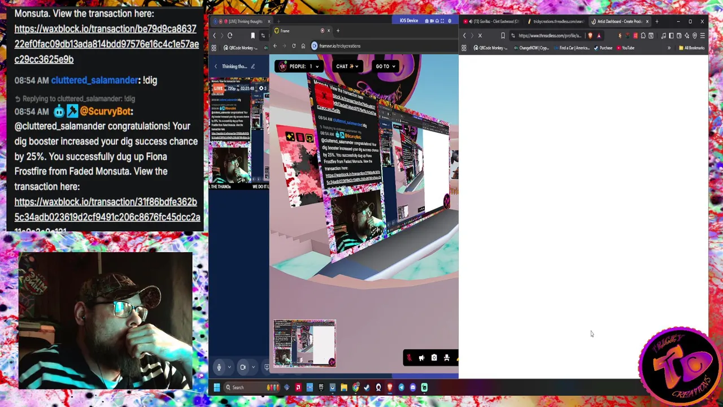This screenshot has width=723, height=407.
Task: Open the browser extensions puzzle icon
Action: (643, 35)
